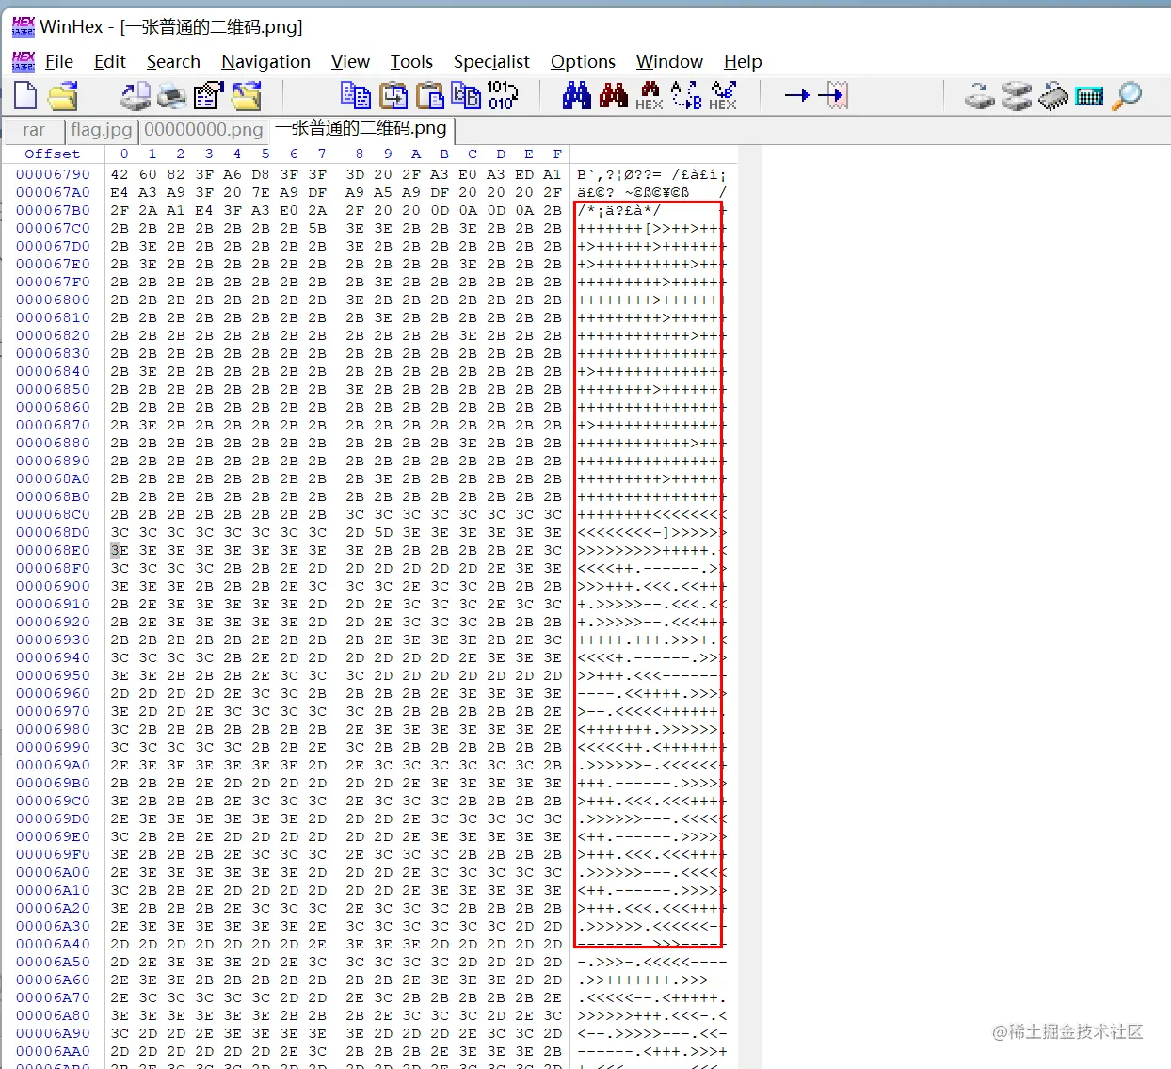Open the Search menu

[173, 62]
